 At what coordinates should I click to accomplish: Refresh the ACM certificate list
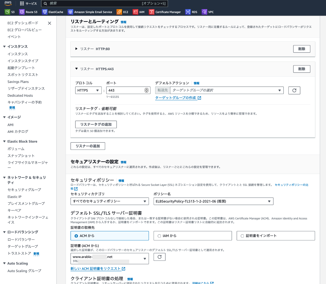coord(159,257)
